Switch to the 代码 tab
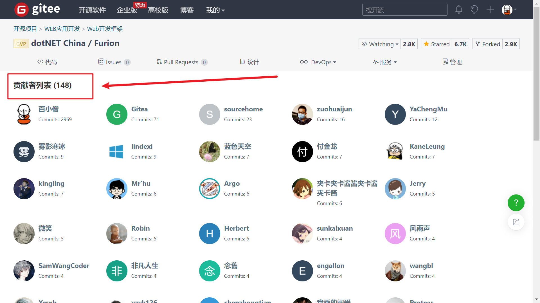The image size is (540, 303). (x=47, y=62)
